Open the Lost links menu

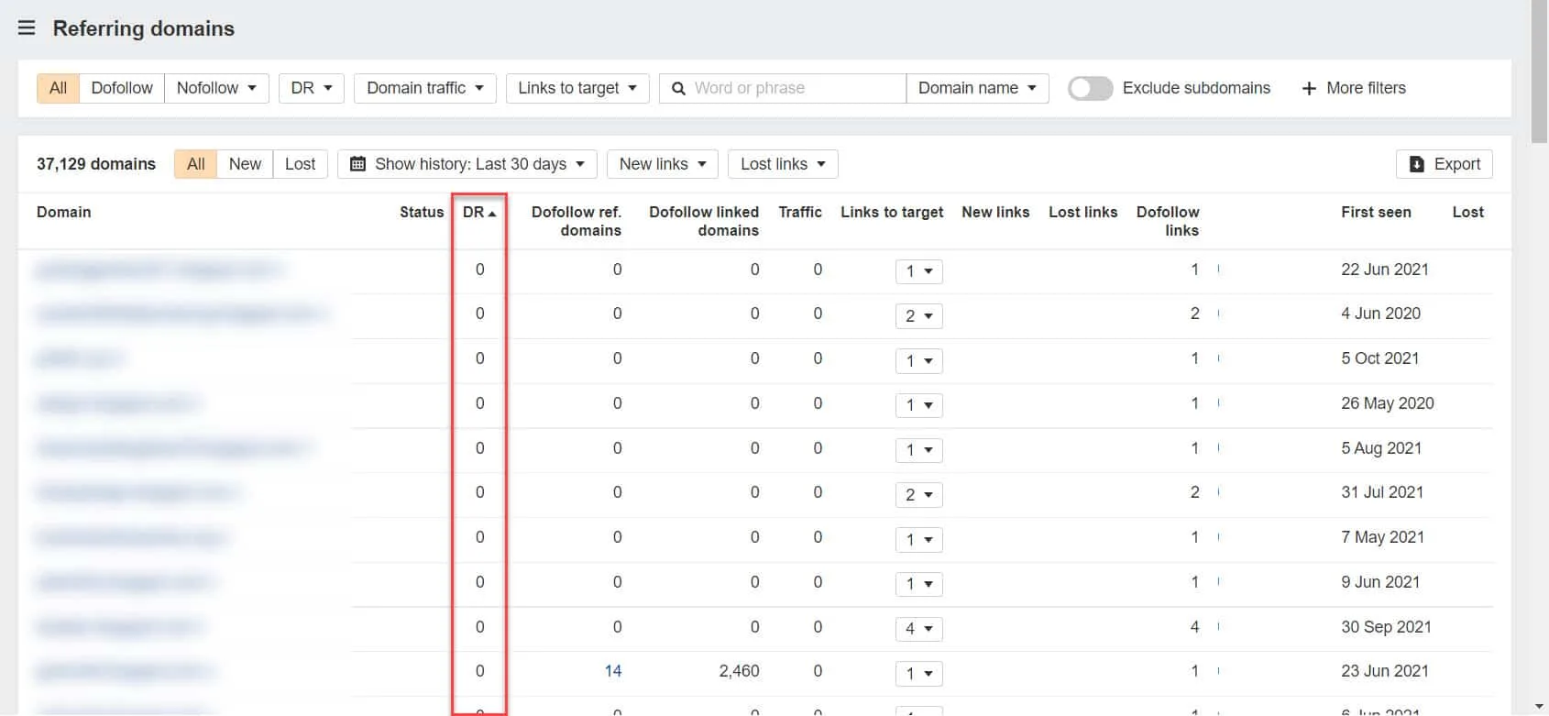click(x=782, y=164)
